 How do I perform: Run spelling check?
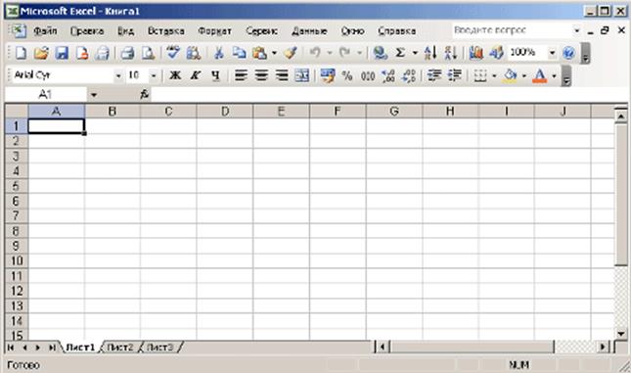click(173, 53)
